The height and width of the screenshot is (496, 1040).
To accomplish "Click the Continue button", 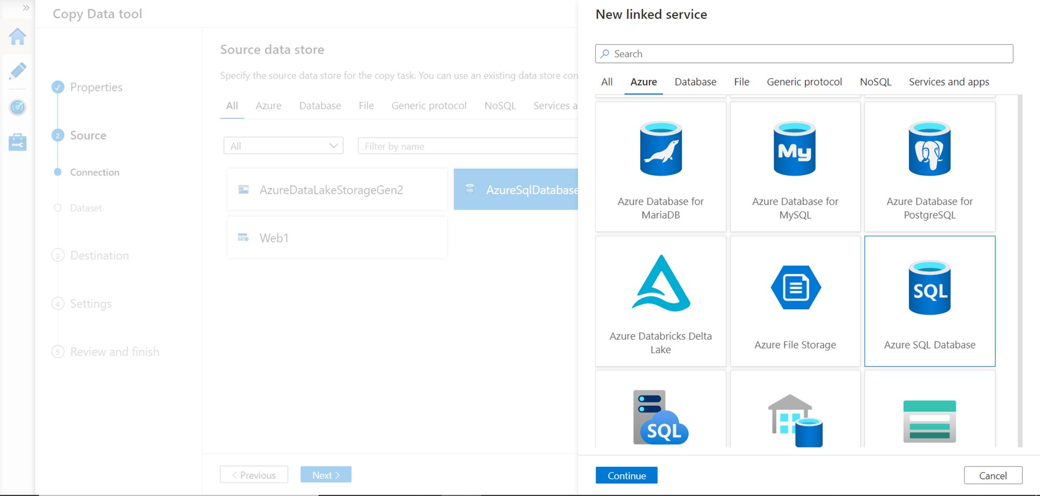I will coord(627,475).
